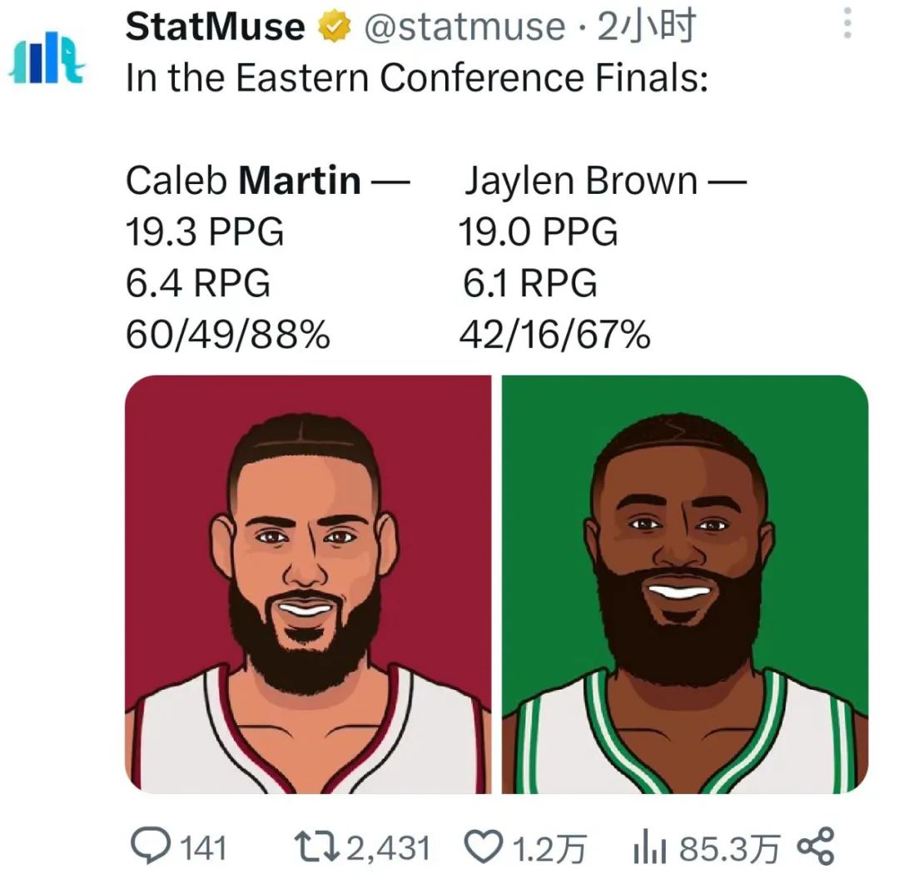Click the 141 replies count

pos(203,848)
